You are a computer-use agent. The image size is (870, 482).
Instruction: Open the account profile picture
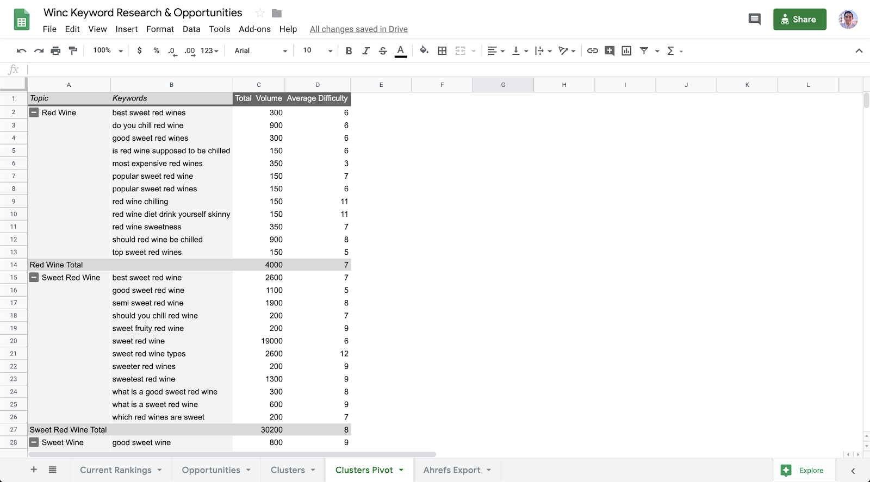click(848, 20)
